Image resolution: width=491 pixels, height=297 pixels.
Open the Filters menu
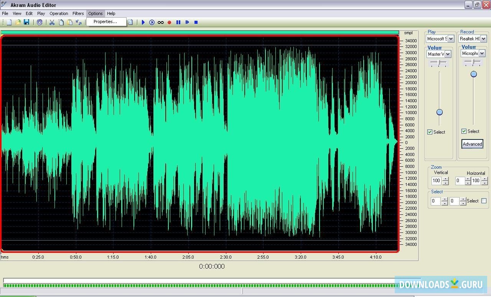pos(78,13)
